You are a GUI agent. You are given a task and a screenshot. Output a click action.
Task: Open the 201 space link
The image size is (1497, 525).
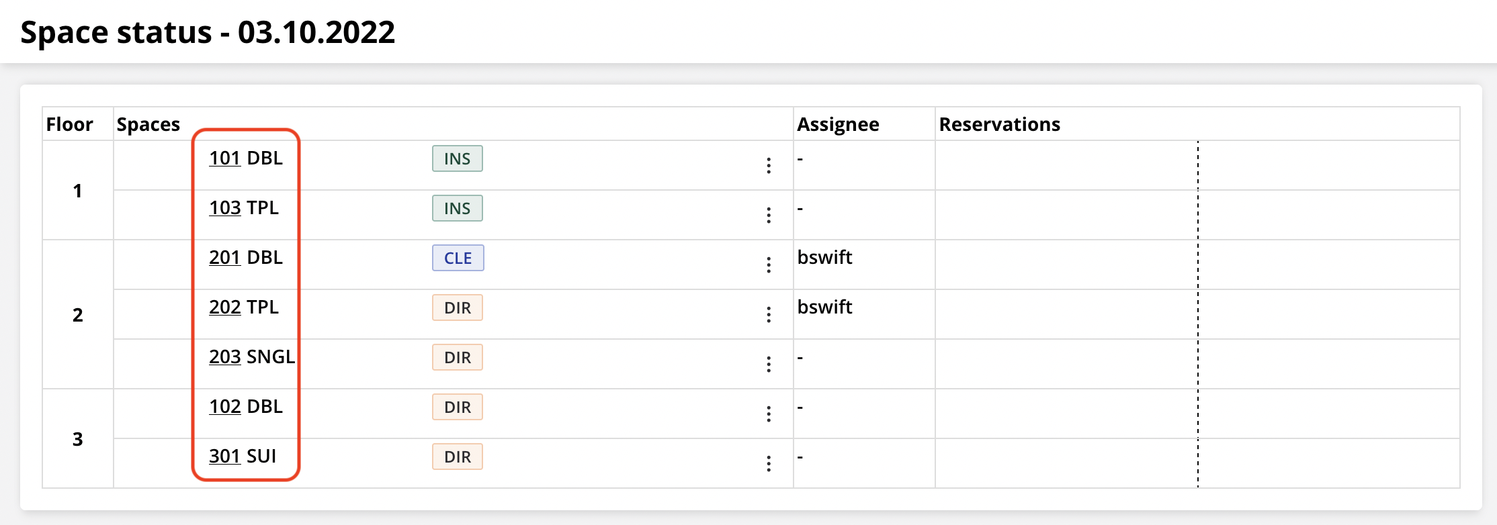[x=224, y=258]
